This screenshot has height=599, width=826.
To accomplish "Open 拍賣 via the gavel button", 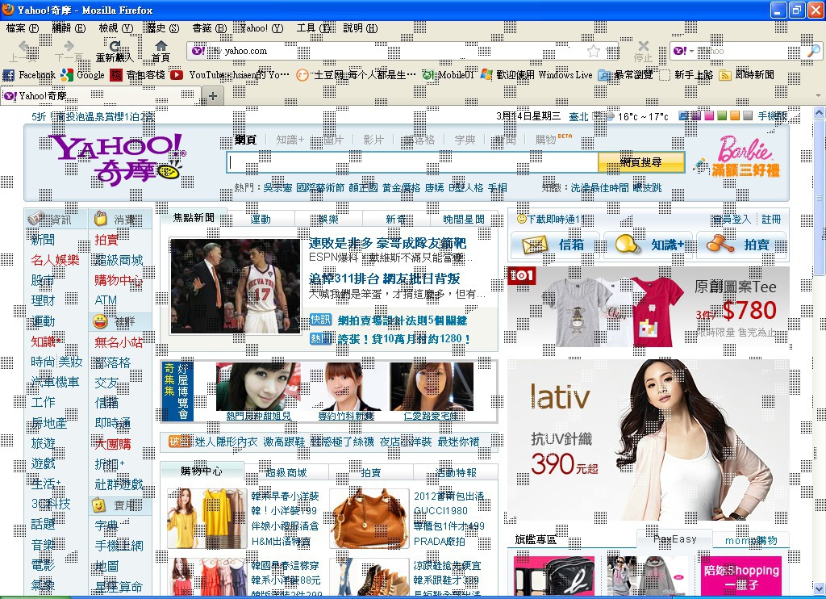I will (741, 245).
